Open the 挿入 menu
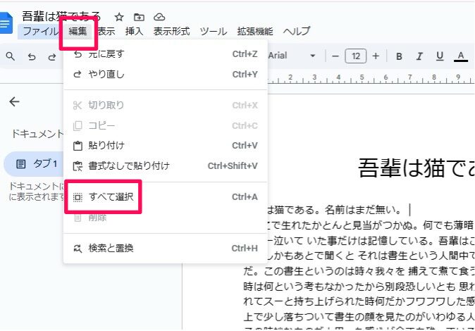475x331 pixels. point(134,32)
